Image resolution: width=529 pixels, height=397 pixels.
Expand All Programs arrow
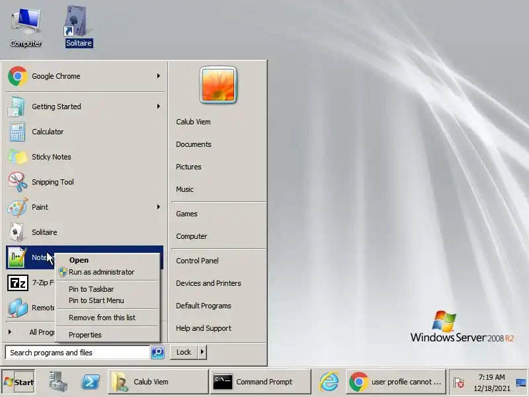(10, 332)
